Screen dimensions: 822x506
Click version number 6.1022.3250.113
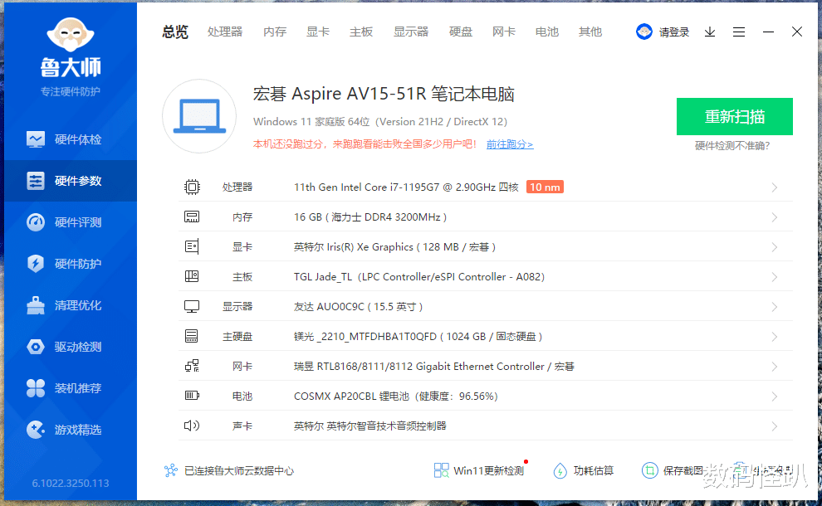tap(71, 483)
